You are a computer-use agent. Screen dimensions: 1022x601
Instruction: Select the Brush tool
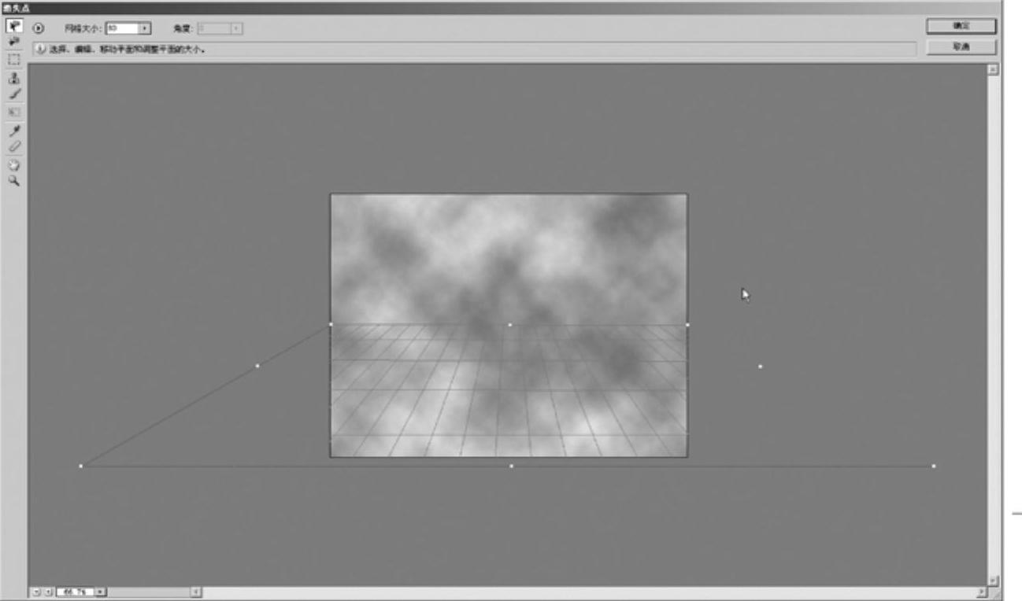pos(14,94)
